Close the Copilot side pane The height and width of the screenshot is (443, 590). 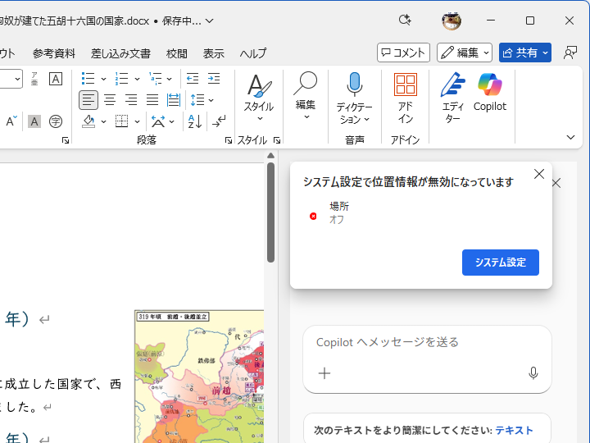[x=556, y=184]
